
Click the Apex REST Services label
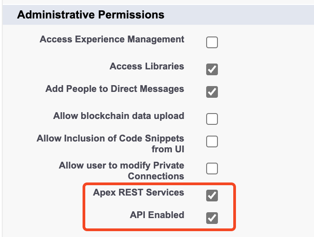139,192
